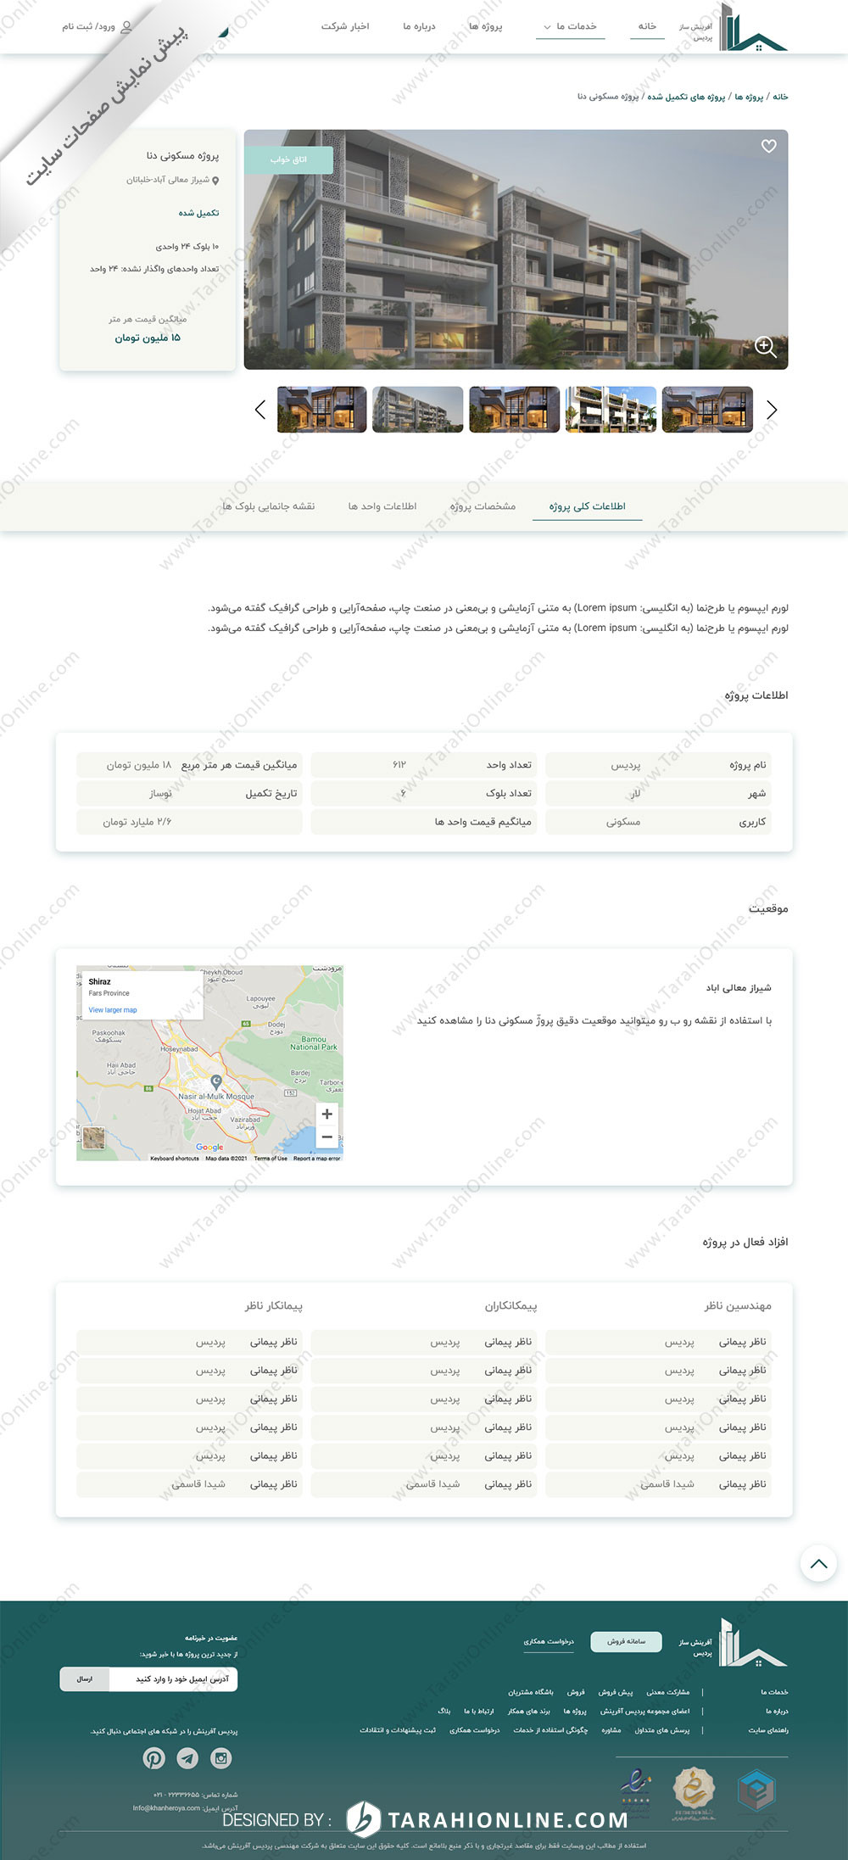Click پروژه های تکمیل شده breadcrumb link
848x1860 pixels.
(686, 97)
